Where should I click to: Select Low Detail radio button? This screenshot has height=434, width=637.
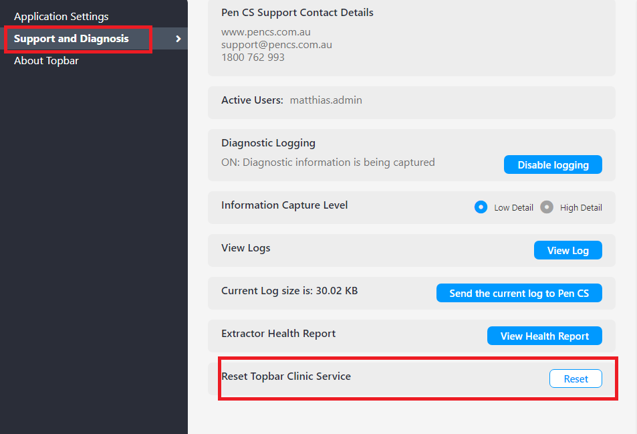click(x=481, y=207)
